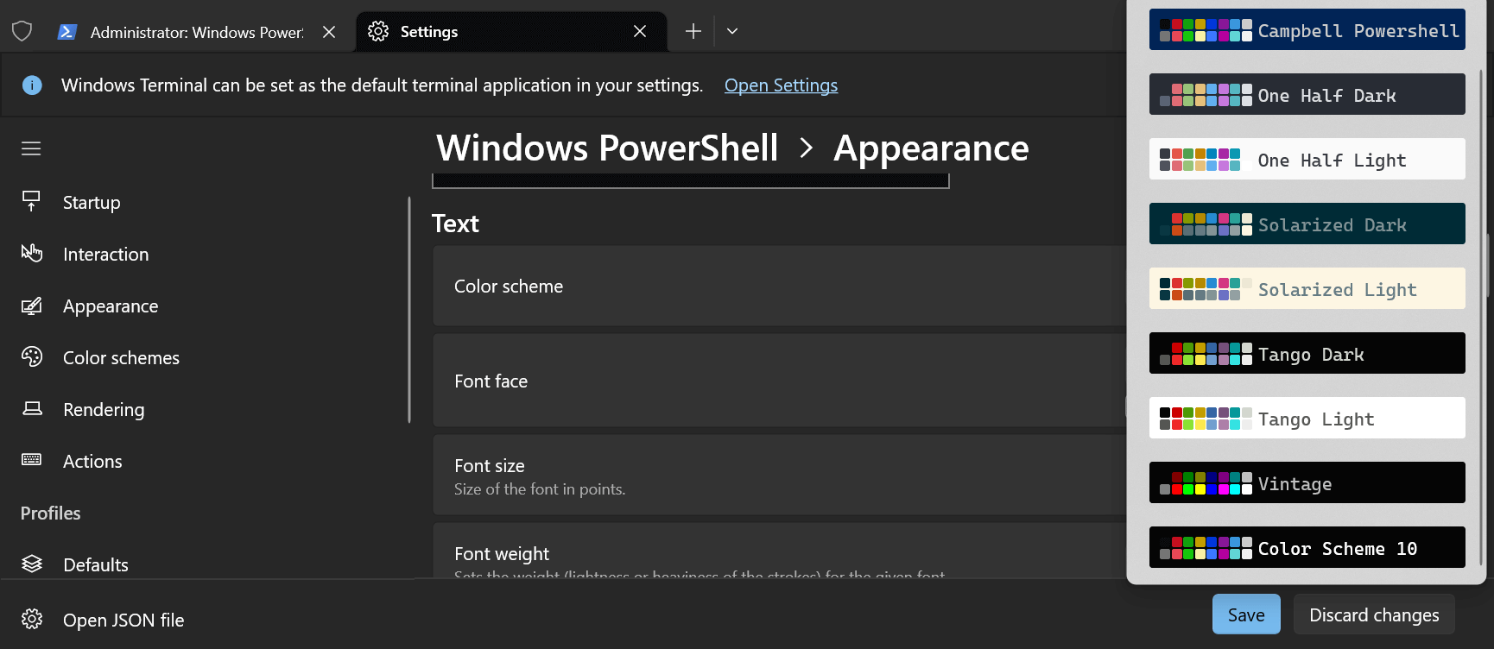Click the color scheme dropdown list scrollbar
This screenshot has width=1494, height=649.
[1482, 318]
